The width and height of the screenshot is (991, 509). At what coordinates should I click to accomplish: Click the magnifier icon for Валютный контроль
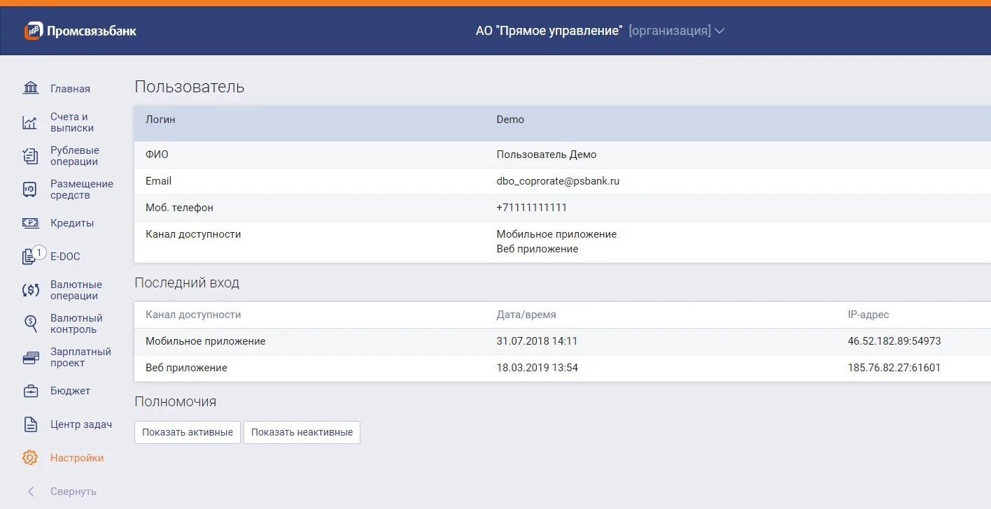31,323
